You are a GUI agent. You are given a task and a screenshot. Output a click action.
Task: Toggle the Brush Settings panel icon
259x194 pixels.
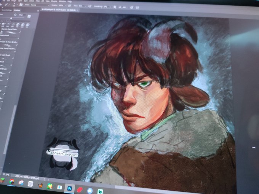click(21, 5)
